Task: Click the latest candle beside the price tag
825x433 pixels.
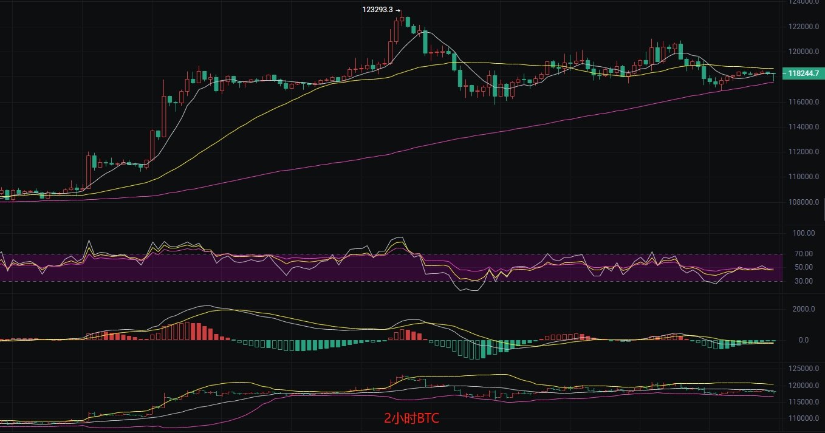Action: tap(773, 76)
